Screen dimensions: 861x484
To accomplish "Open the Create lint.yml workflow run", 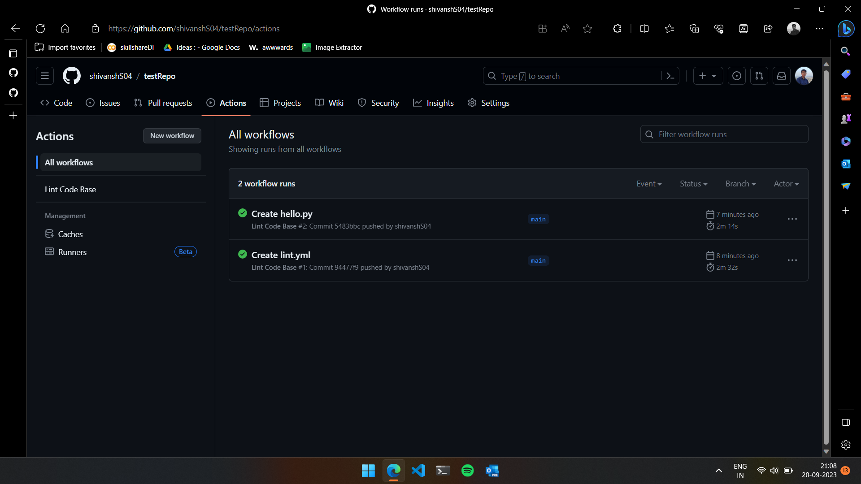I will (281, 255).
